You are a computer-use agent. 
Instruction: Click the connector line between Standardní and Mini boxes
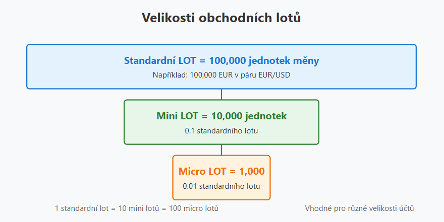point(221,94)
